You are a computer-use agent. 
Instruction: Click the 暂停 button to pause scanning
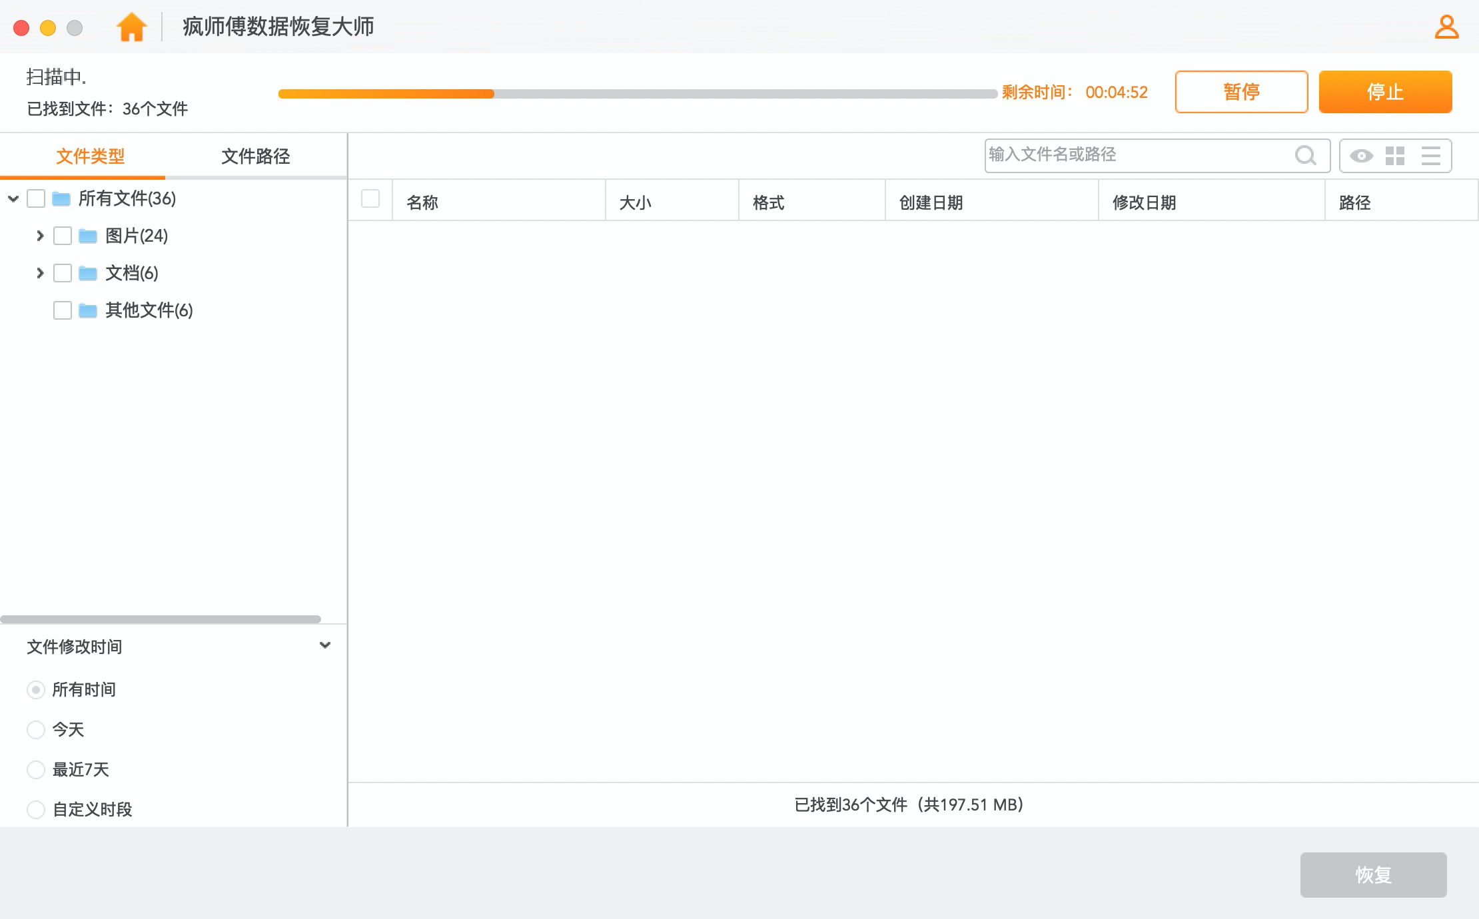1240,92
